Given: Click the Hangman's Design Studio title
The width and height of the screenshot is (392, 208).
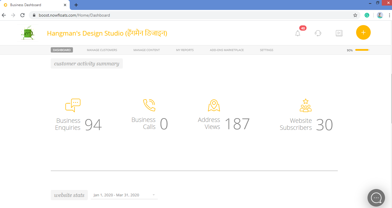Looking at the screenshot, I should [x=107, y=33].
